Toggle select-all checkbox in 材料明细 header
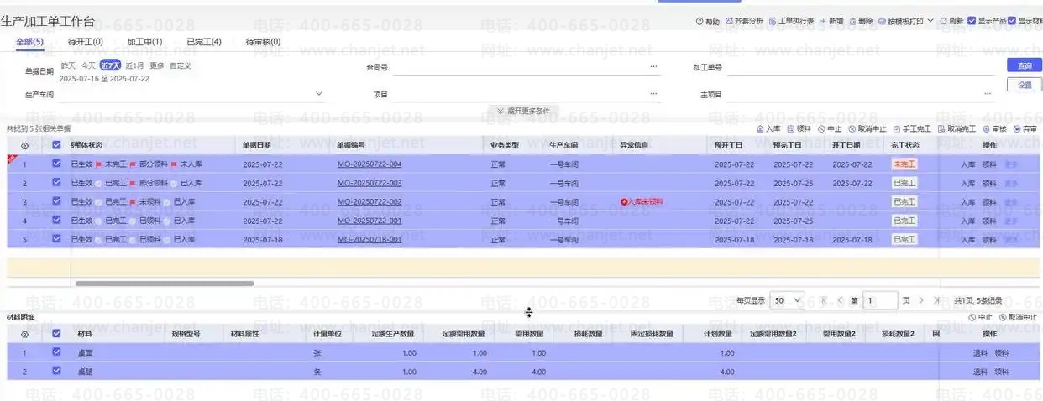The width and height of the screenshot is (1043, 401). click(56, 333)
